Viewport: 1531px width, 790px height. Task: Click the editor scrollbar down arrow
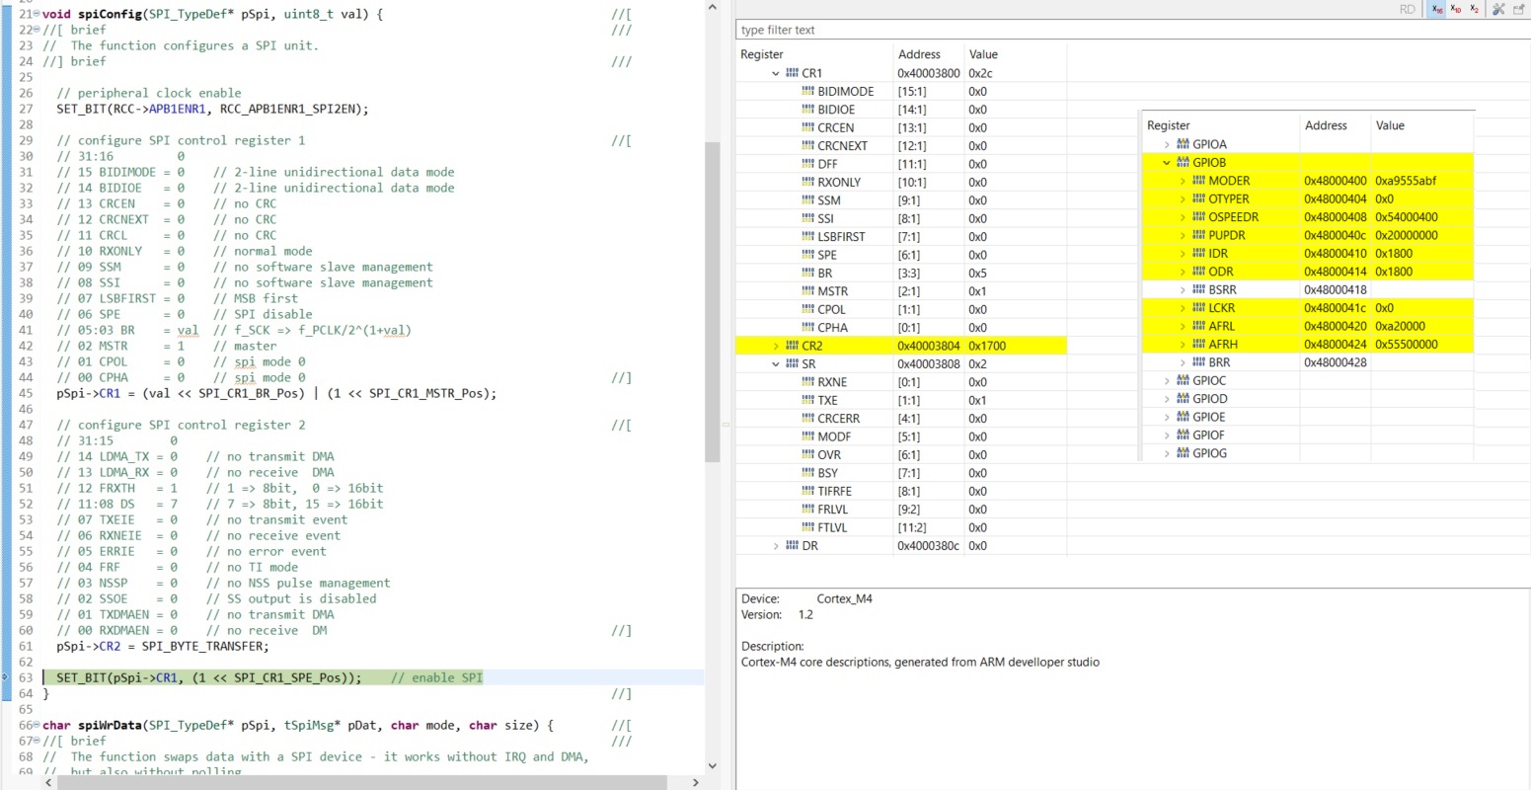712,765
